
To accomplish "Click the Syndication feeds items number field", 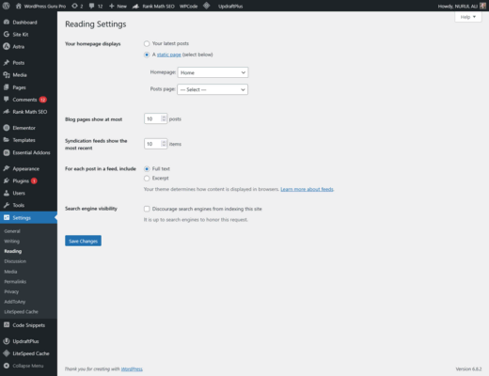I will [x=155, y=144].
